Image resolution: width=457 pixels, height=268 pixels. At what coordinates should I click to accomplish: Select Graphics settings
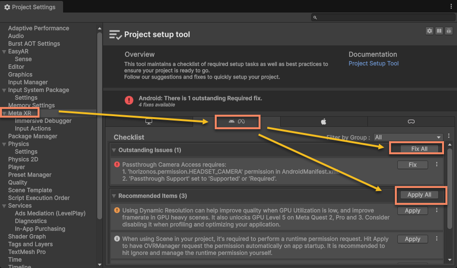(20, 75)
